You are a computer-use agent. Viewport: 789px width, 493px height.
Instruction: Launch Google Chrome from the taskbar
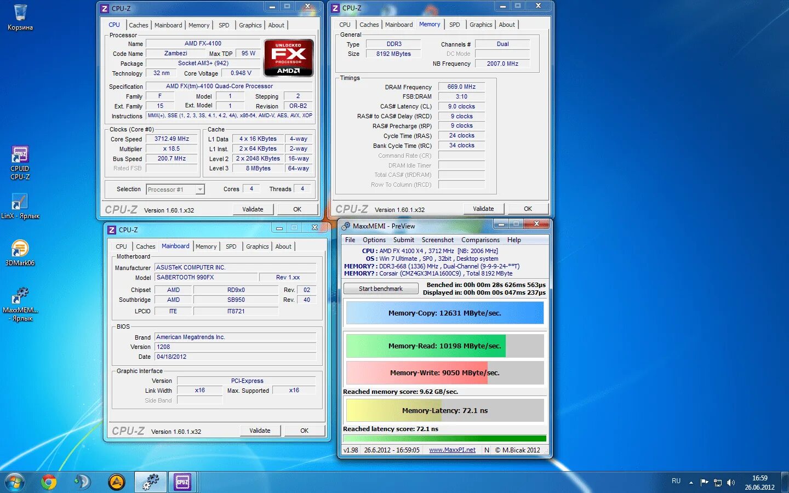click(x=49, y=482)
